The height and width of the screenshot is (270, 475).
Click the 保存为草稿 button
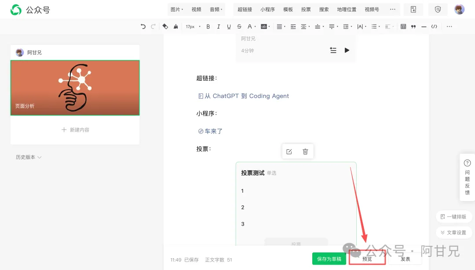point(329,259)
